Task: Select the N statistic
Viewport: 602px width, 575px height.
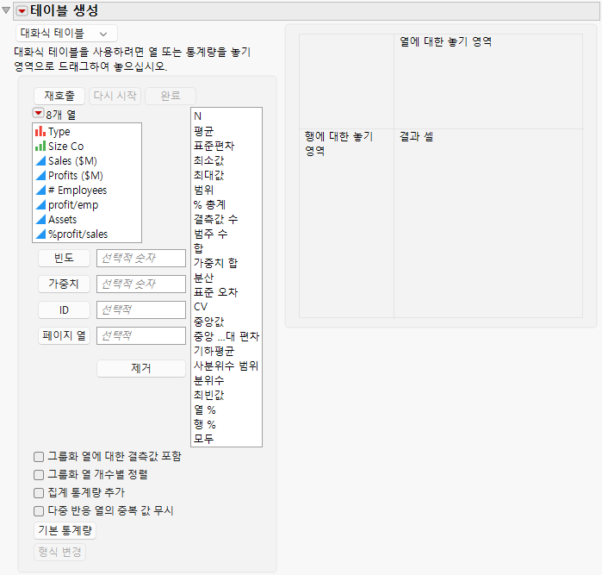Action: click(x=227, y=116)
